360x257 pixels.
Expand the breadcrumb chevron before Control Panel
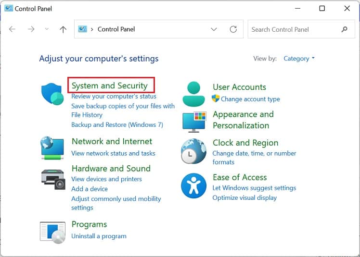click(92, 29)
